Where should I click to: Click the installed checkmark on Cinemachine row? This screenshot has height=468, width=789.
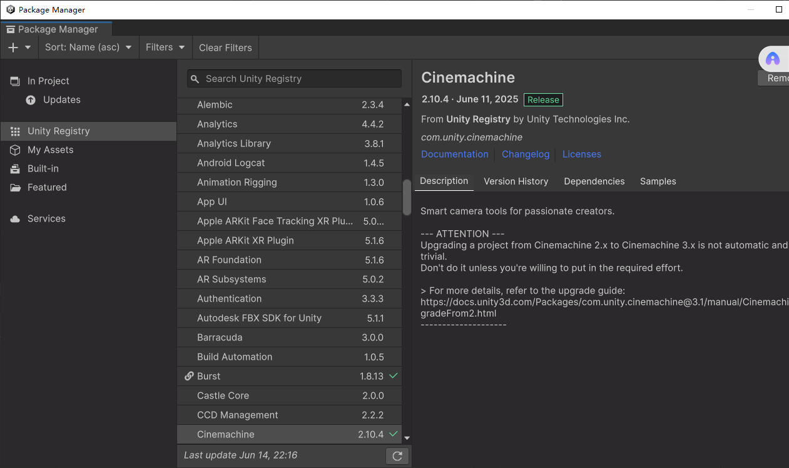pyautogui.click(x=394, y=434)
